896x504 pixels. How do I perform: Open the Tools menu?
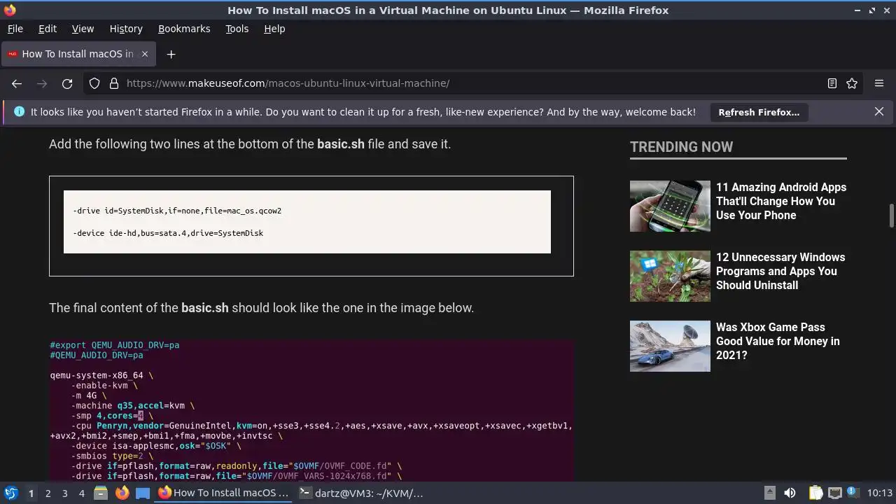(237, 29)
